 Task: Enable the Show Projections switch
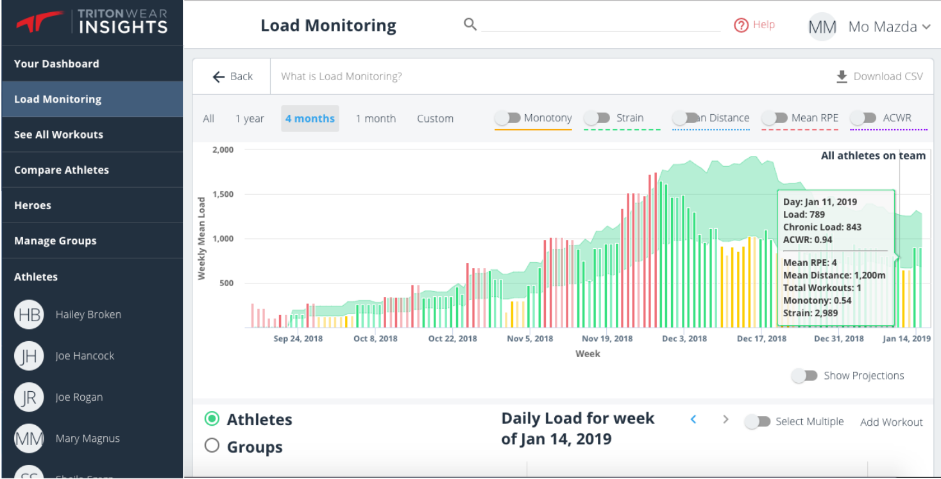(804, 376)
